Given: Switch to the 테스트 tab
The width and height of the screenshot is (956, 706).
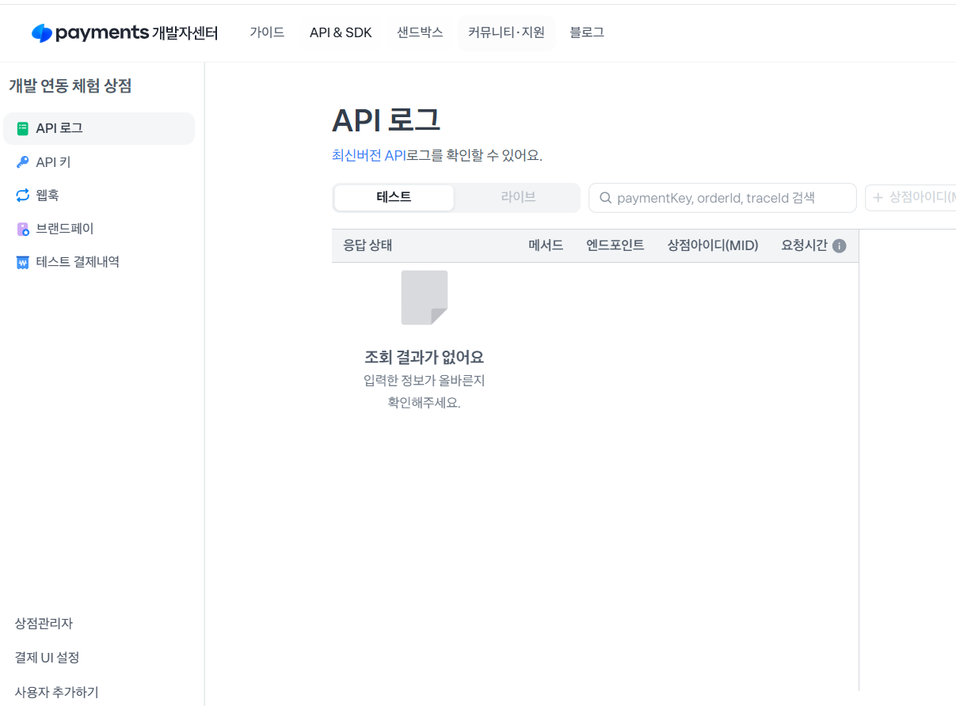Looking at the screenshot, I should tap(394, 197).
